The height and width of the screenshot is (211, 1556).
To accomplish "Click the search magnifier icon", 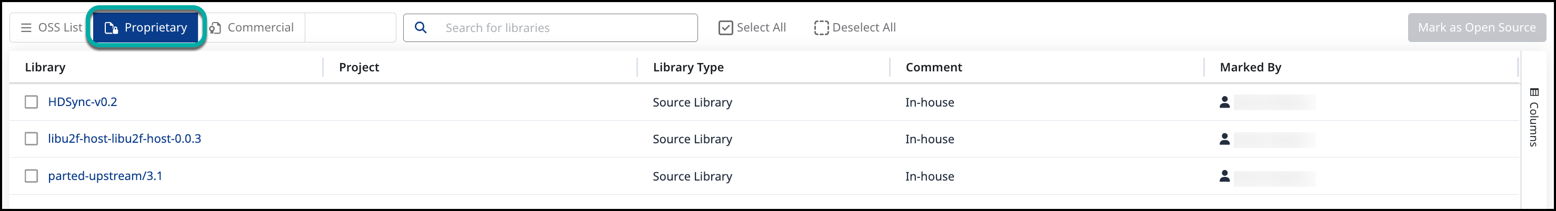I will (421, 28).
